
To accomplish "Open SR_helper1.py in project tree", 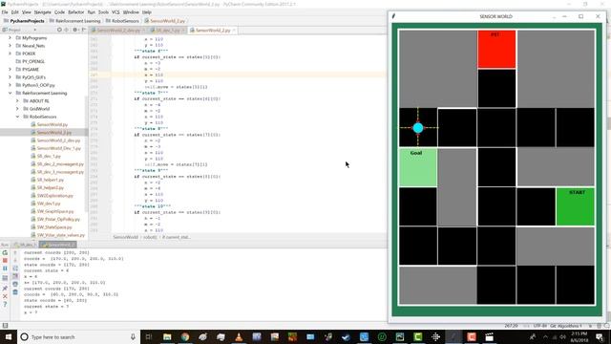I will click(50, 180).
